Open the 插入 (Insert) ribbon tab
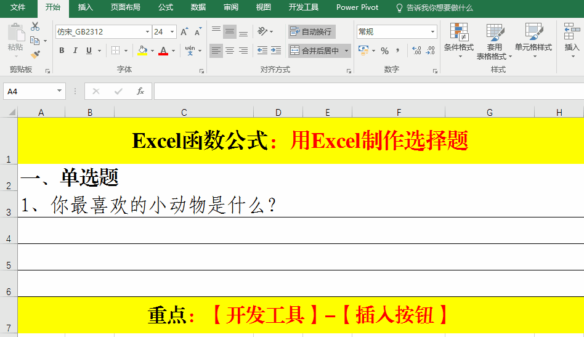 [86, 7]
